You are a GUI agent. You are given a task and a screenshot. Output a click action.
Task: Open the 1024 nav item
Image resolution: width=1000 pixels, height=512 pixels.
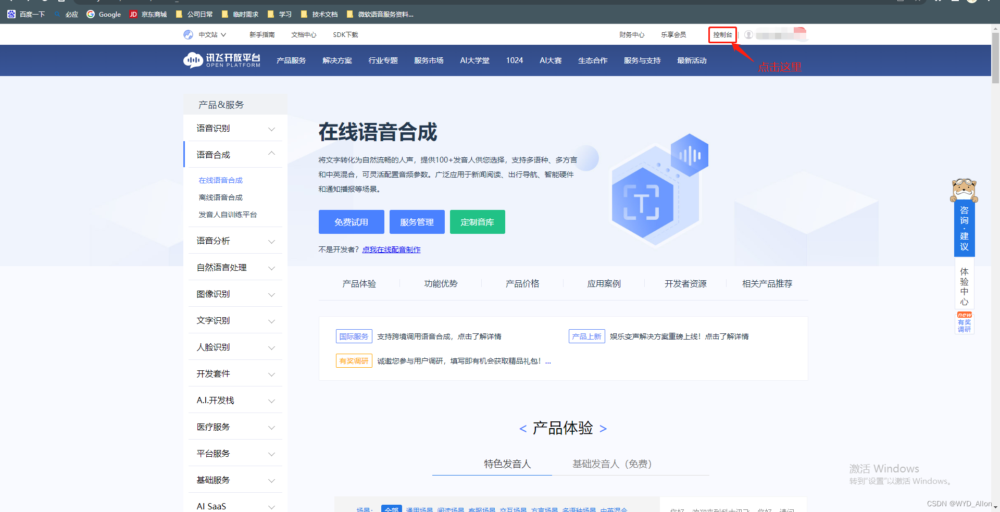[x=515, y=60]
